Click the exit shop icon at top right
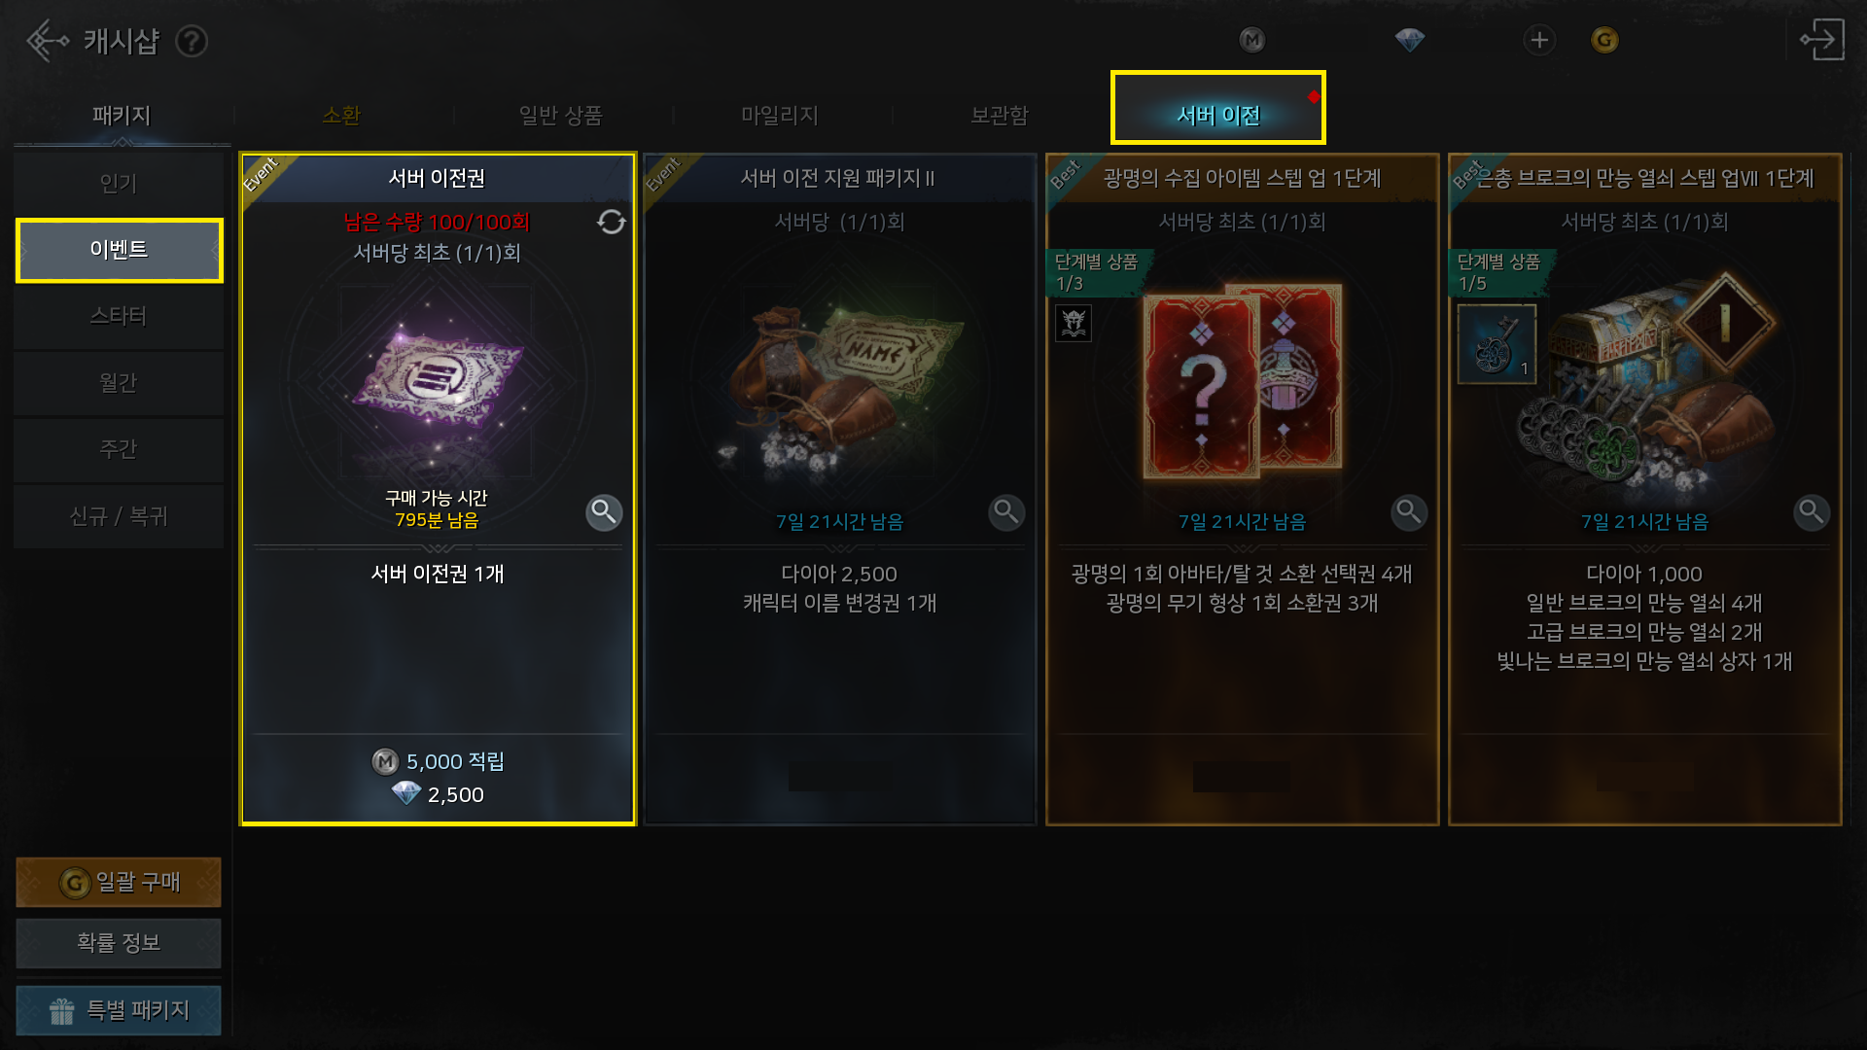The height and width of the screenshot is (1050, 1867). coord(1822,40)
